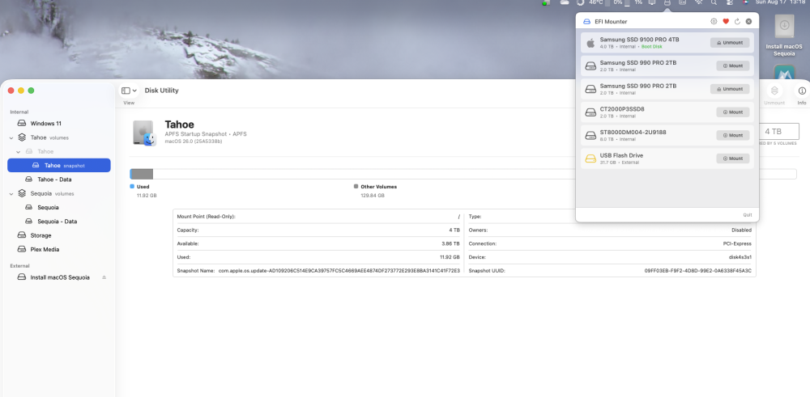Screen dimensions: 810x397
Task: Click the iCloud cloud icon in menu bar
Action: click(565, 2)
